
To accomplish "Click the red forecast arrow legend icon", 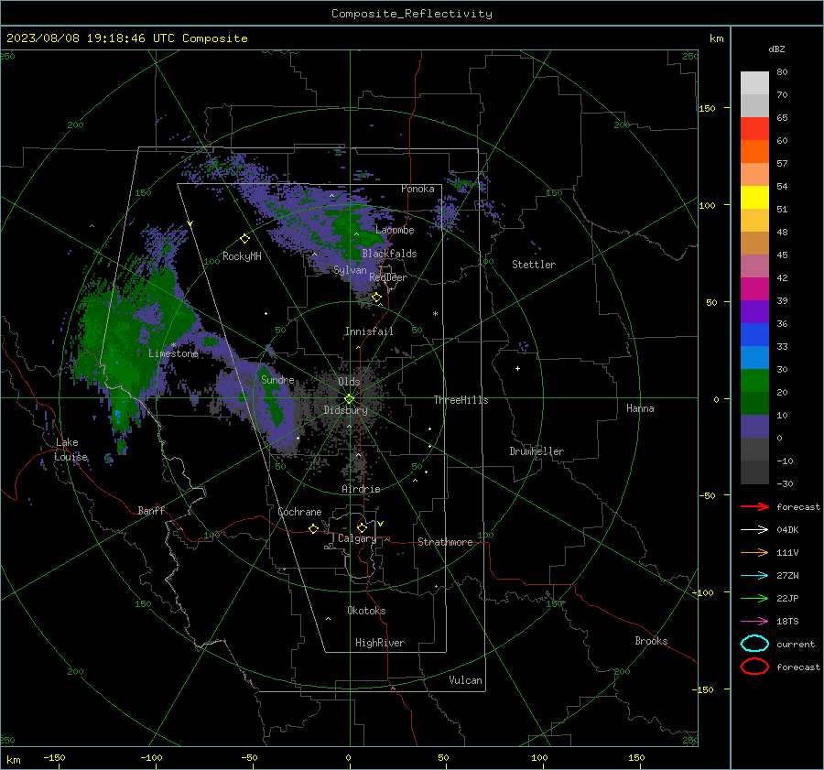I will pos(754,506).
